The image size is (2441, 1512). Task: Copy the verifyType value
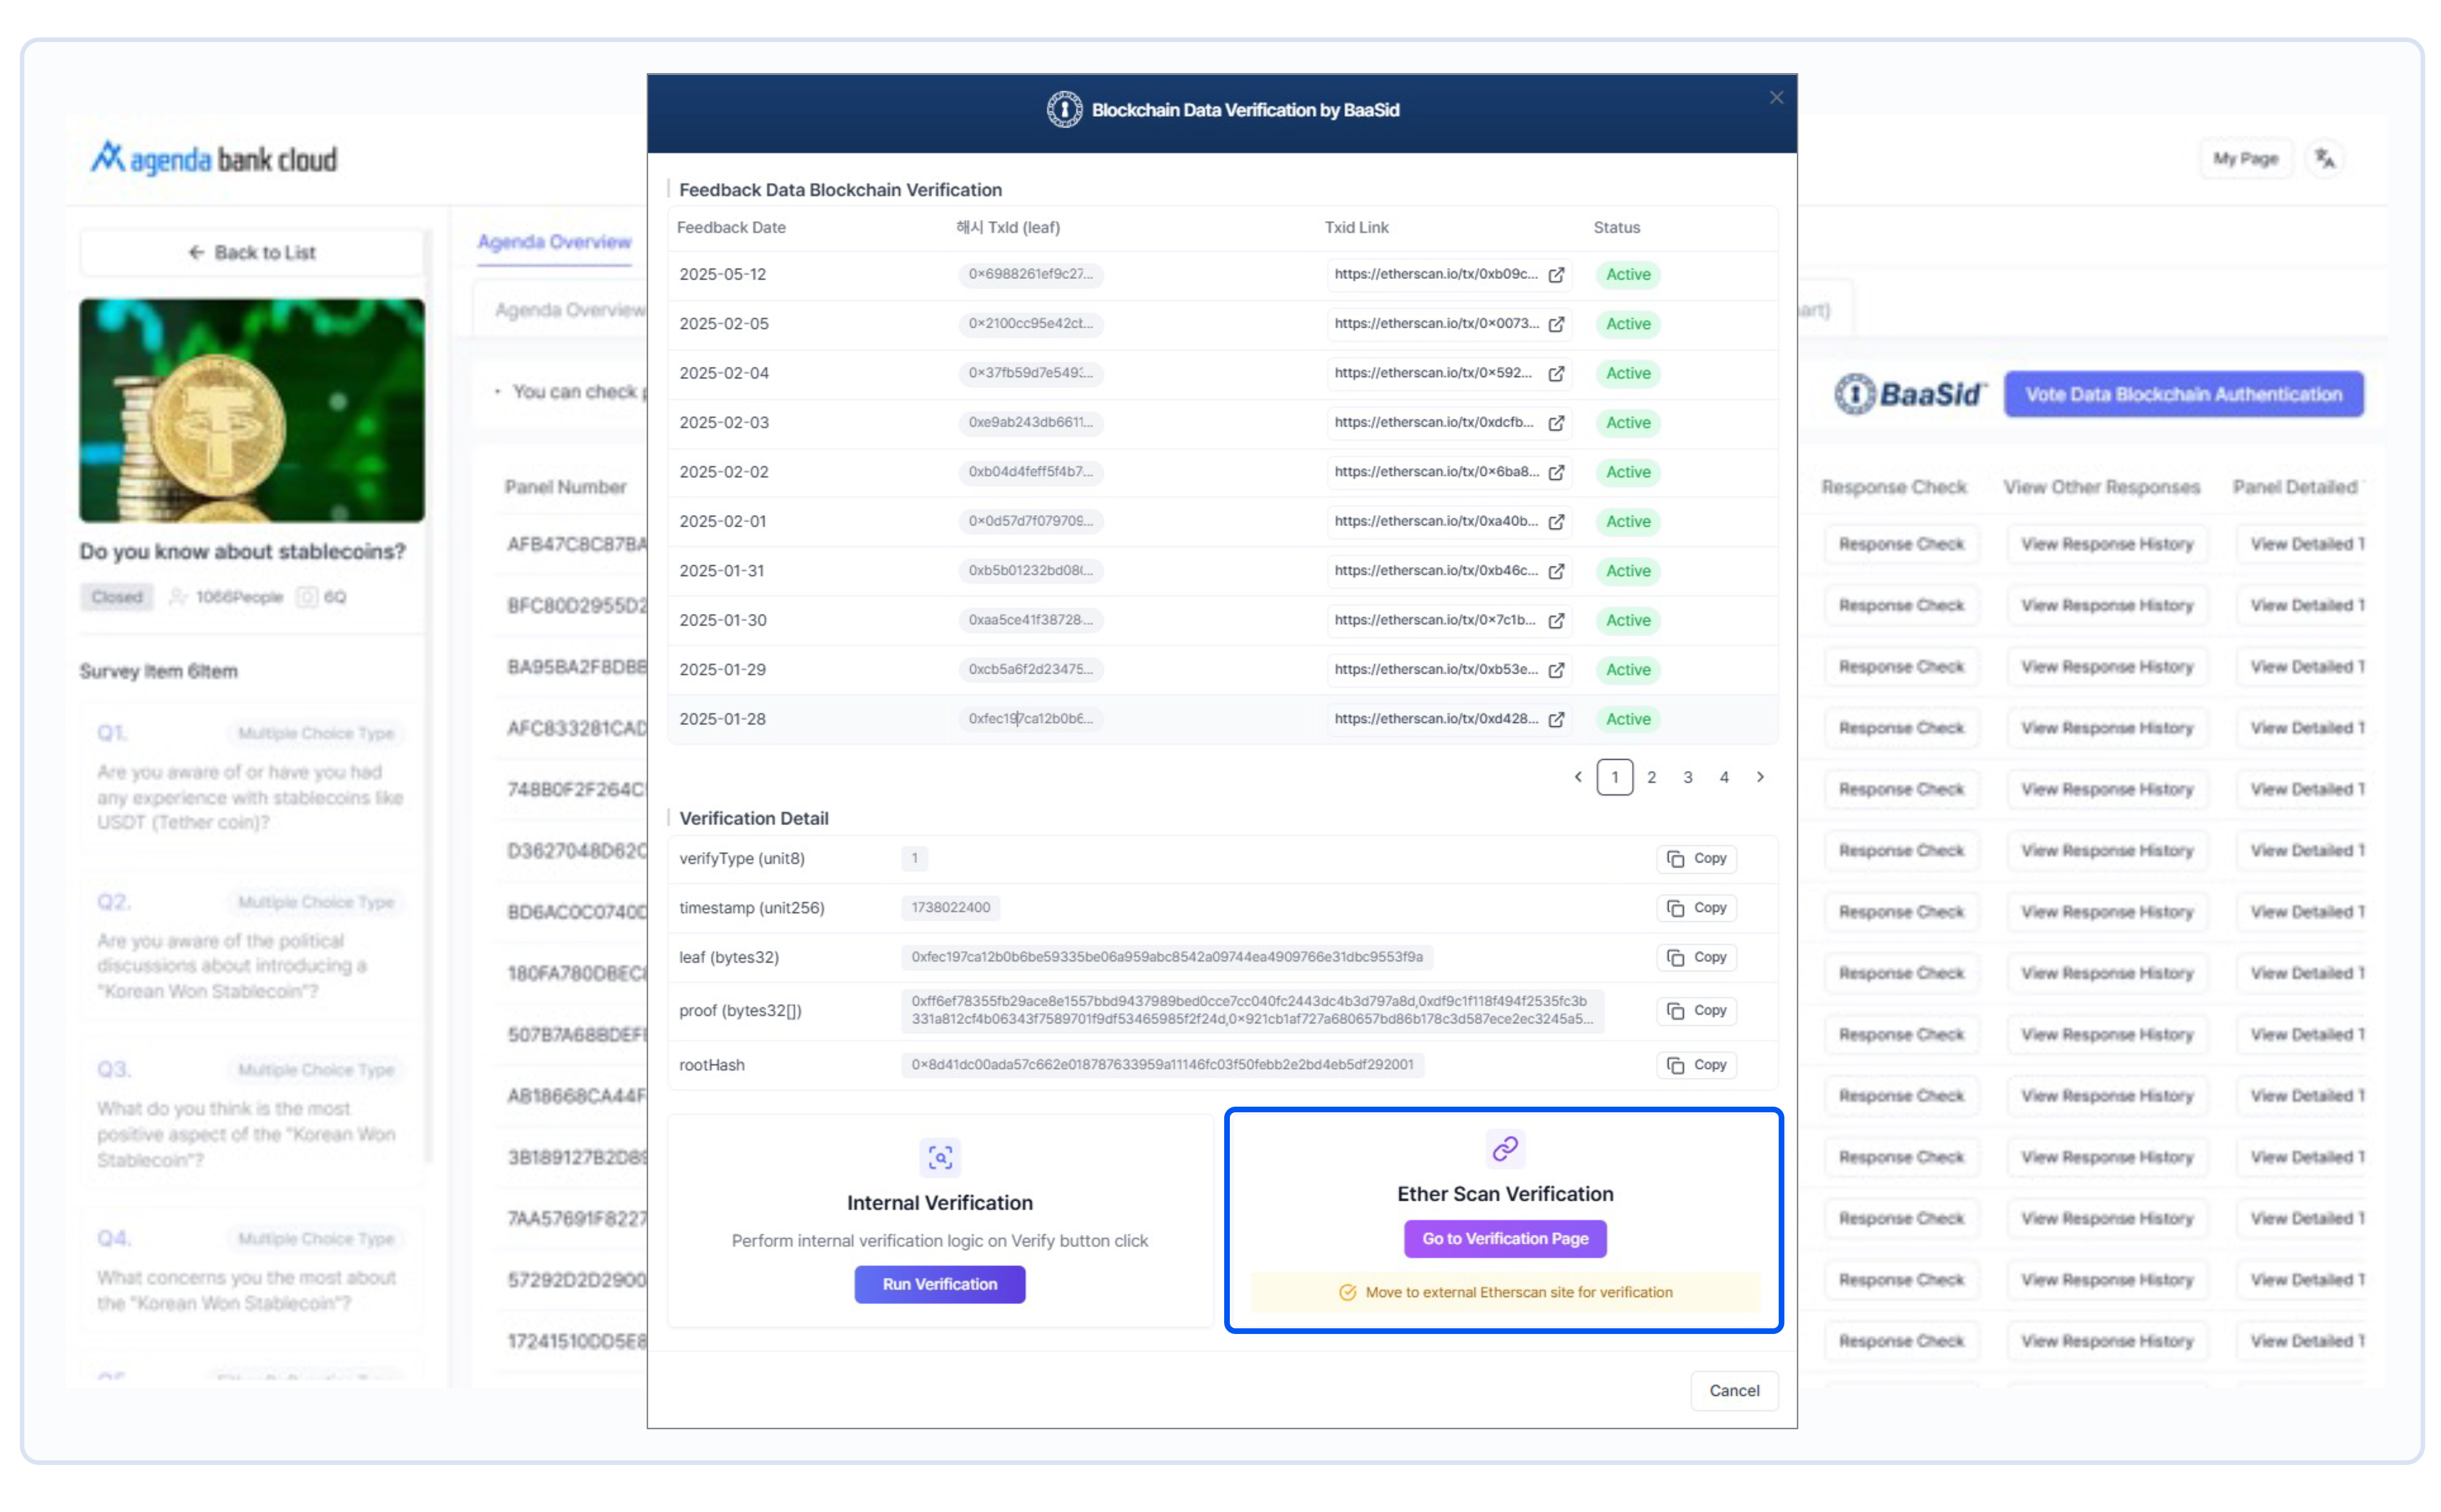point(1697,858)
